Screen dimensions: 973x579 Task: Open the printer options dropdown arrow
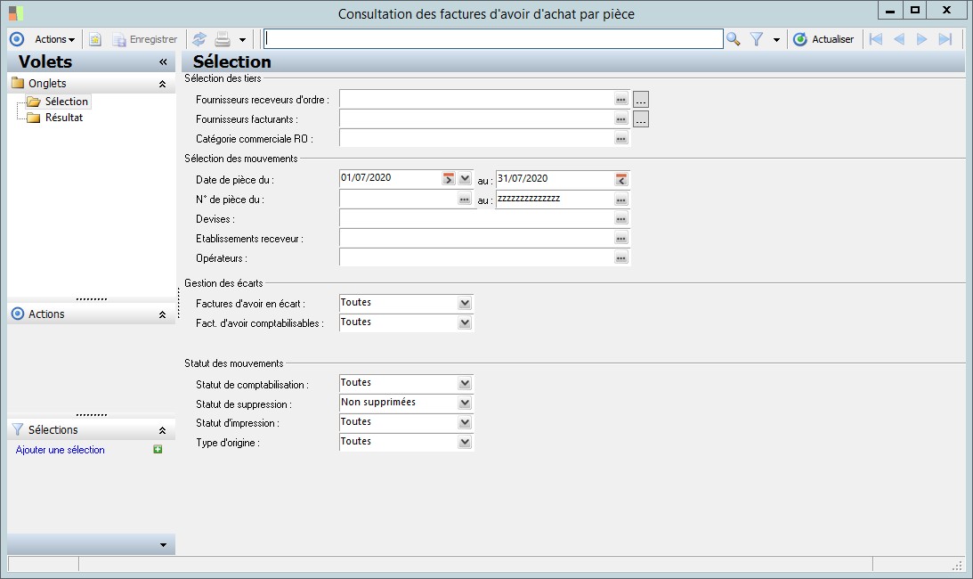click(x=243, y=40)
